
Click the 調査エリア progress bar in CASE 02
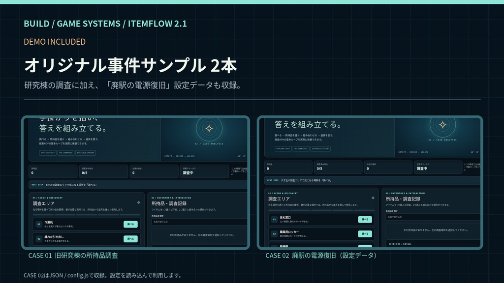point(321,210)
